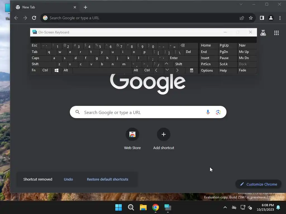Click the Esc key on keyboard

pyautogui.click(x=35, y=45)
